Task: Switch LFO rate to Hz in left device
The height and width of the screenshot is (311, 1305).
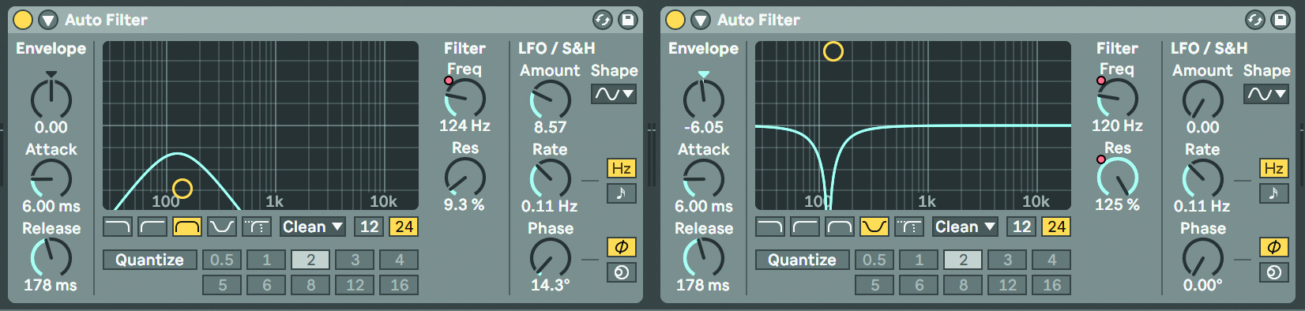Action: tap(622, 168)
